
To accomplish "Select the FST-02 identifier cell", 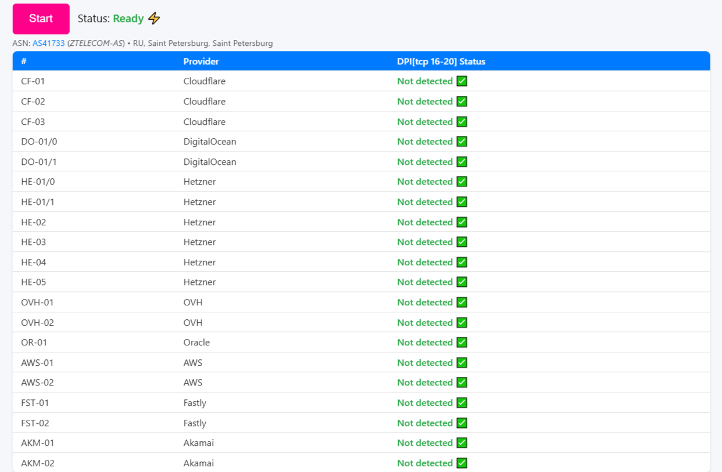I will (35, 423).
